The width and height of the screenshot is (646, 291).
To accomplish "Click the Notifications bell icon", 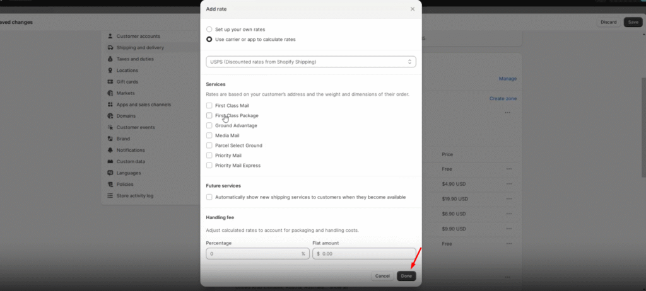I will tap(110, 151).
